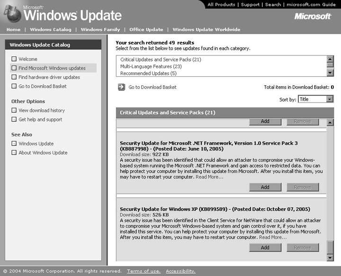Open the Accessibility footer link
The image size is (341, 276).
[180, 271]
